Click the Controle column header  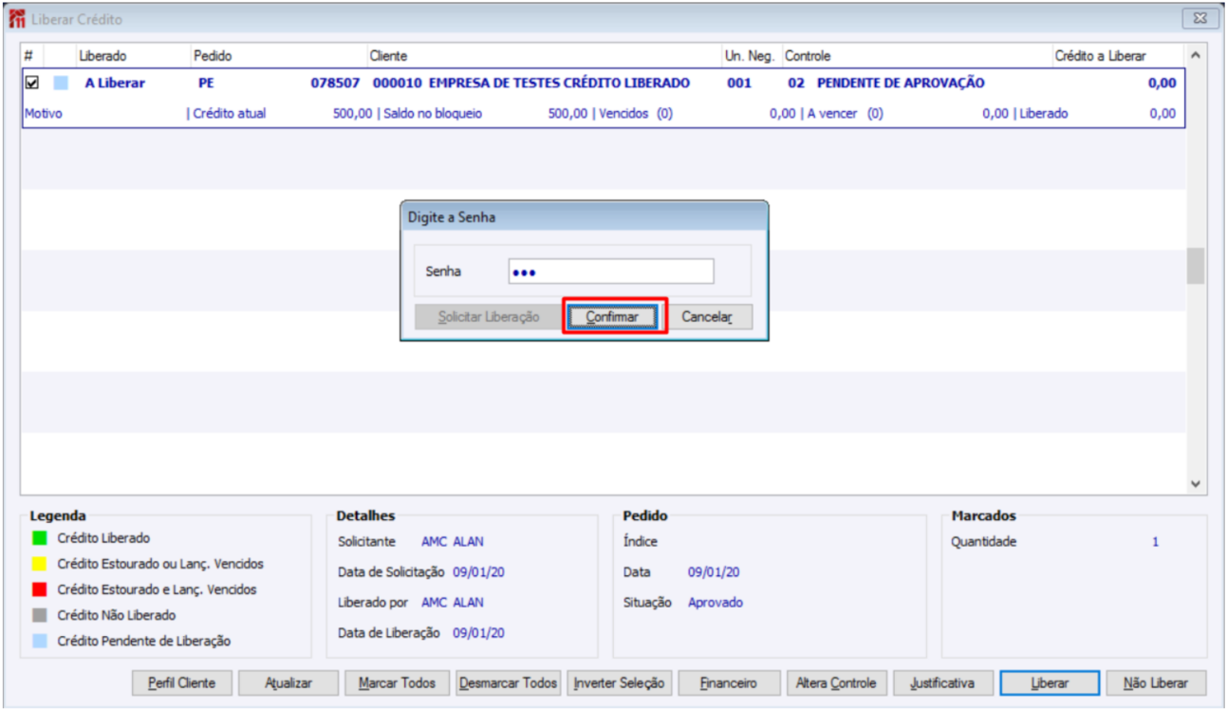click(808, 56)
